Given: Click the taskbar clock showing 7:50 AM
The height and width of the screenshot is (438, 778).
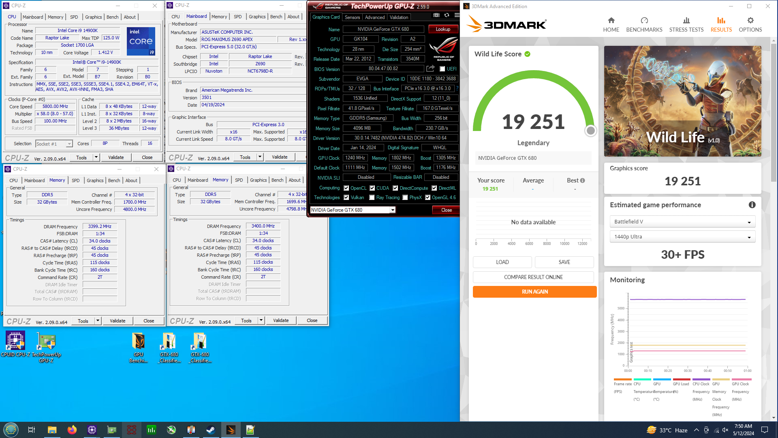Looking at the screenshot, I should (743, 430).
